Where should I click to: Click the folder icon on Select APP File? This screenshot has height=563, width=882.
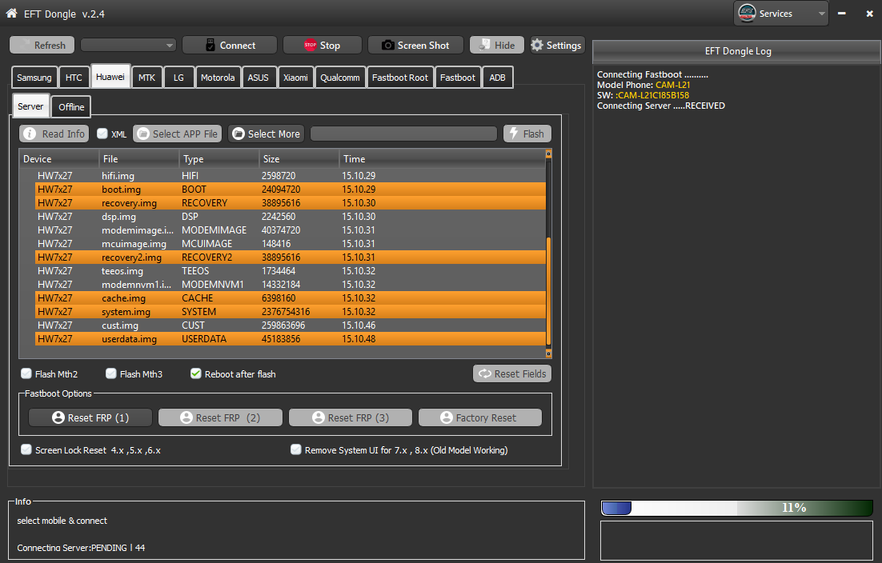pos(143,134)
